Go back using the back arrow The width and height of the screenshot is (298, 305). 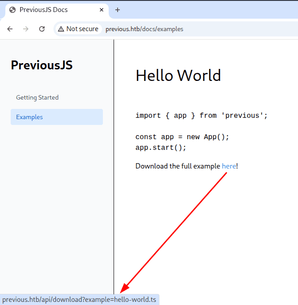(x=10, y=29)
